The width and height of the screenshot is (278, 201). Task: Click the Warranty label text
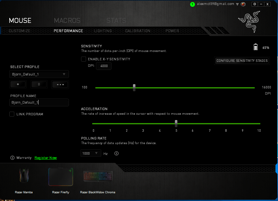24,158
